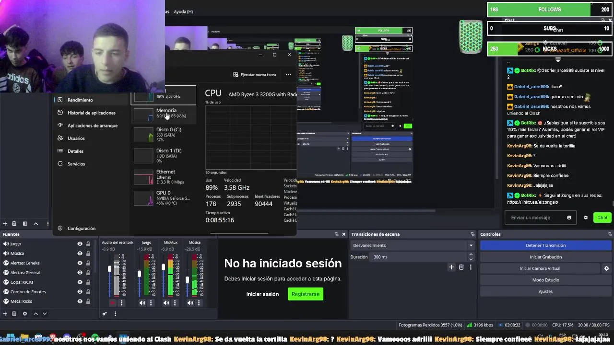The width and height of the screenshot is (614, 345).
Task: Adjust Música volume fader
Action: click(x=187, y=280)
